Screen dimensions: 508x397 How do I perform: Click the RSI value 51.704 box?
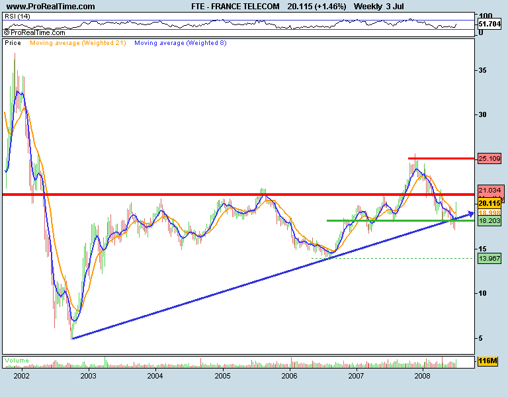(x=489, y=24)
